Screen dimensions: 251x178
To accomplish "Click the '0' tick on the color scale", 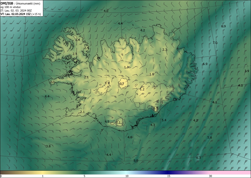I will 1,176.
